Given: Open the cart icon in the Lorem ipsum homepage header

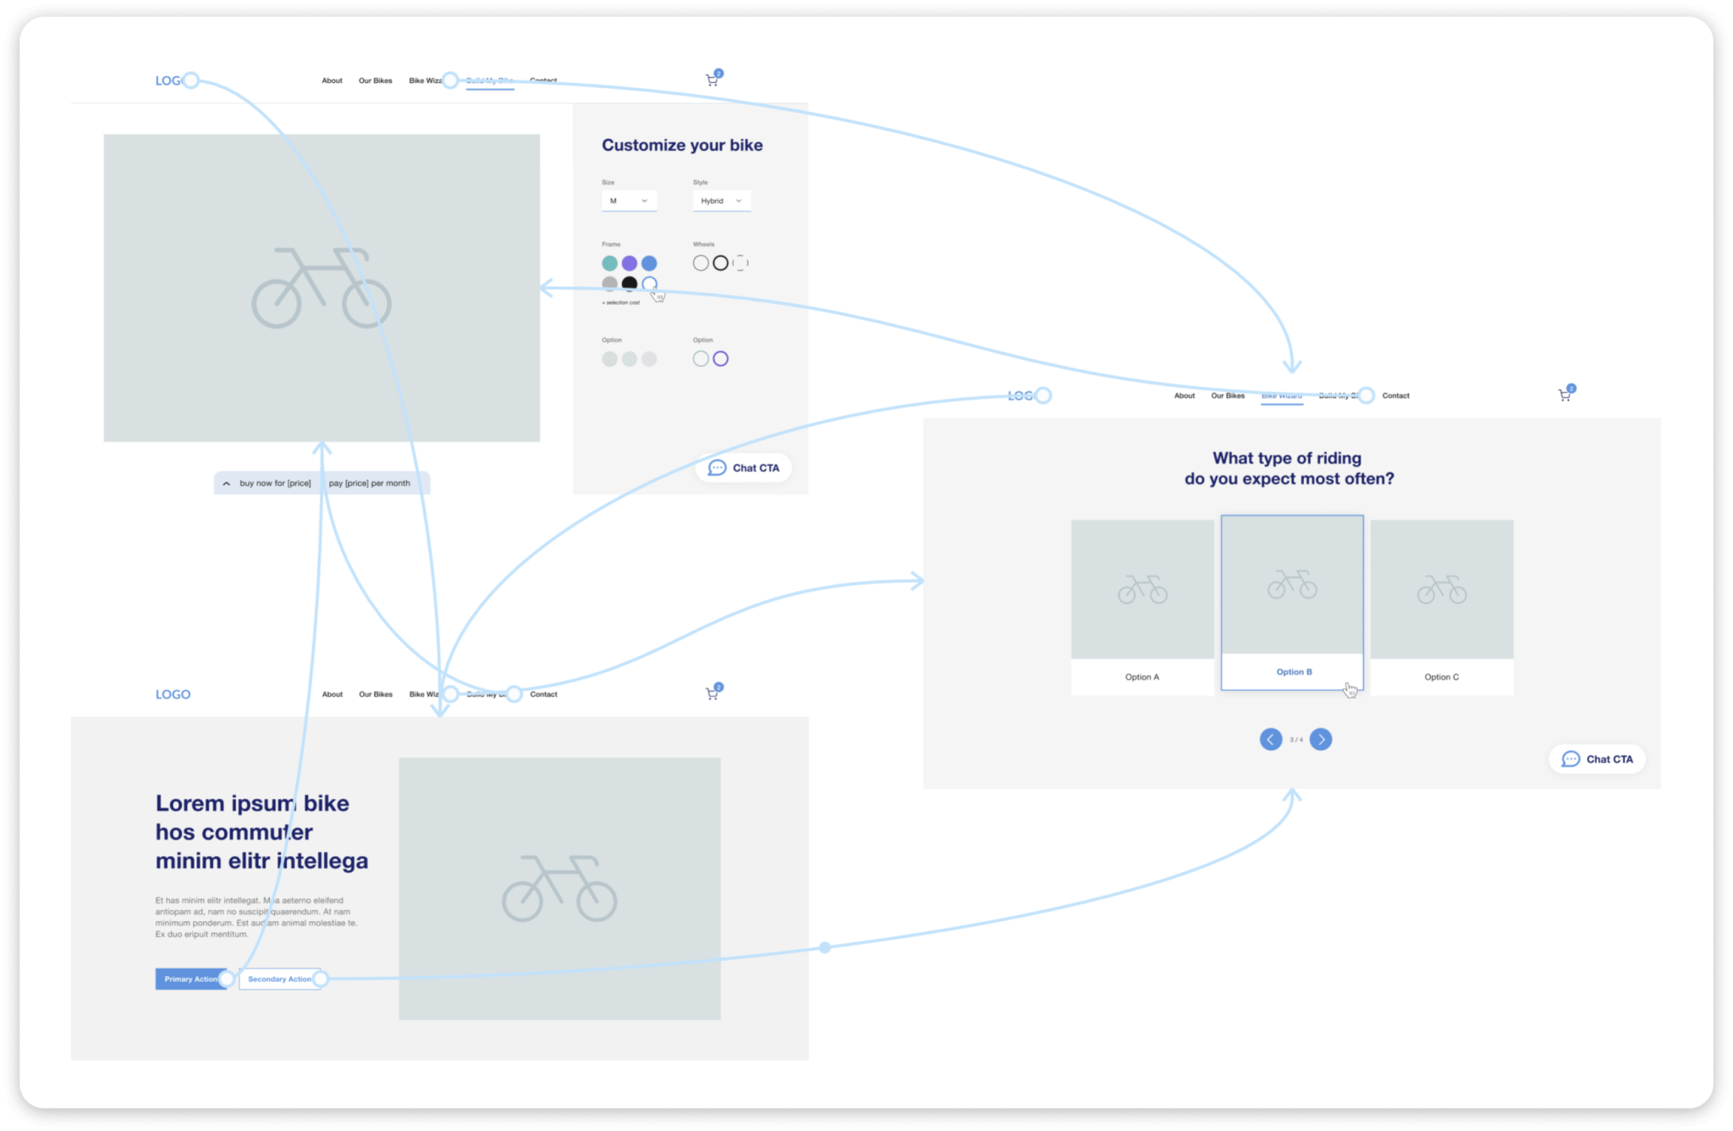Looking at the screenshot, I should click(x=712, y=693).
